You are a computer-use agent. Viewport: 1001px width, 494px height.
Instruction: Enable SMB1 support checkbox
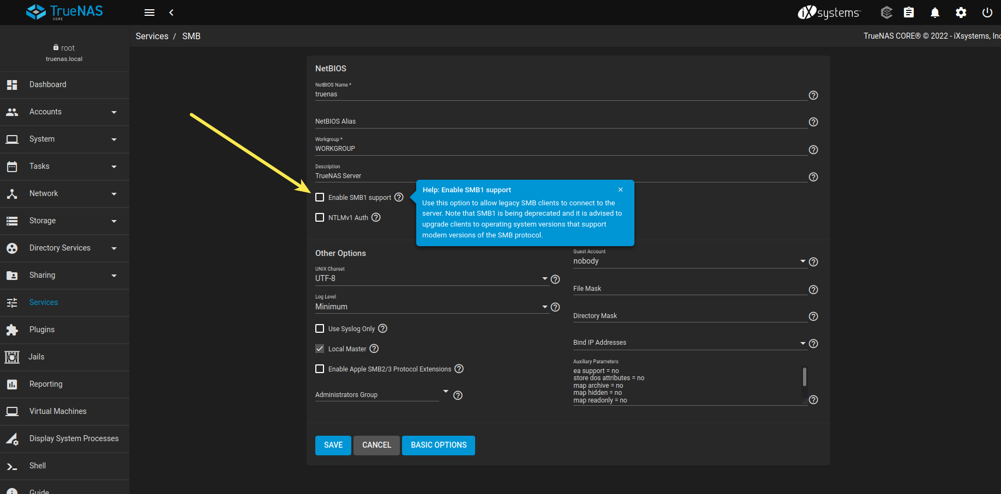(320, 197)
